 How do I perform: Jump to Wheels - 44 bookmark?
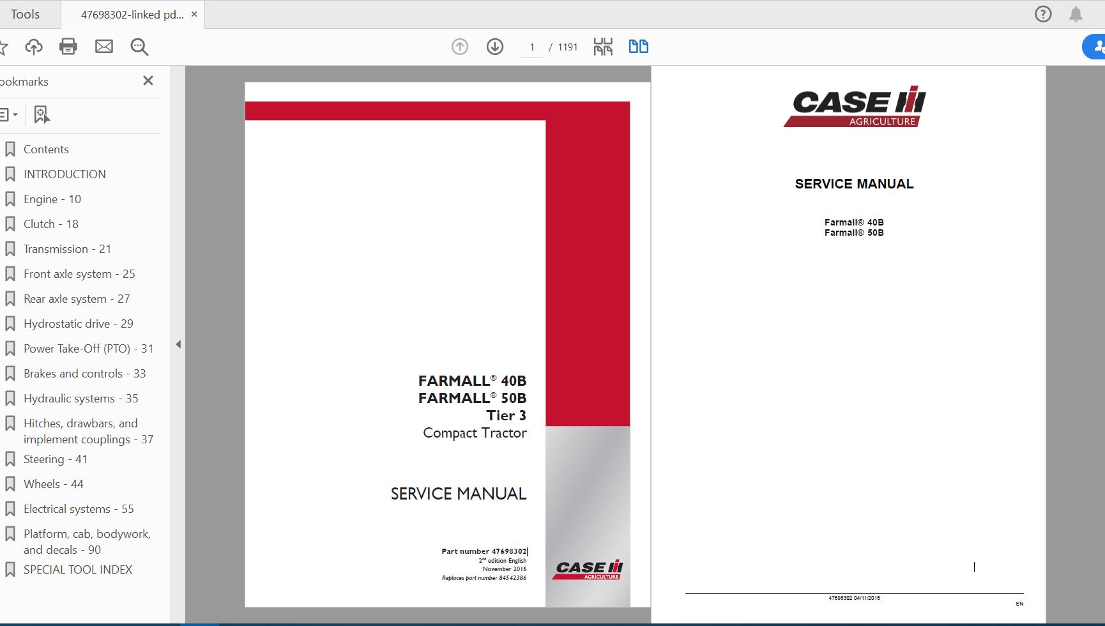pyautogui.click(x=54, y=484)
